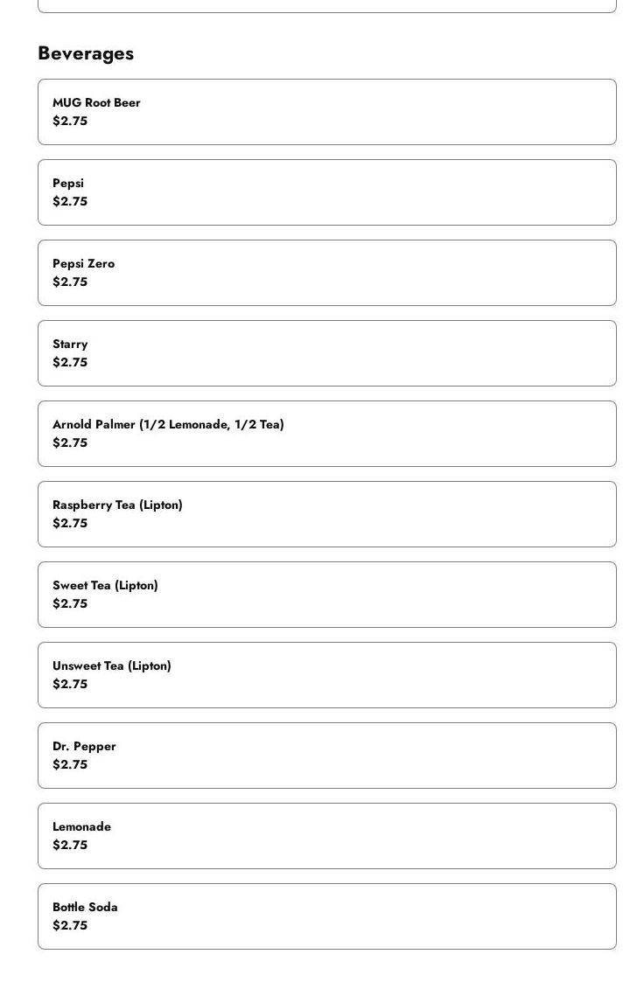Click the Dr. Pepper price label
This screenshot has height=982, width=637.
pyautogui.click(x=70, y=764)
